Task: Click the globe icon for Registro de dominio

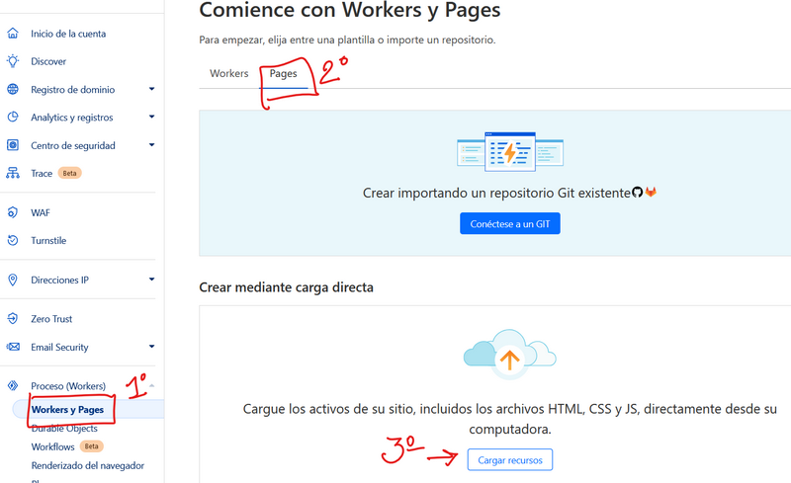Action: click(x=13, y=90)
